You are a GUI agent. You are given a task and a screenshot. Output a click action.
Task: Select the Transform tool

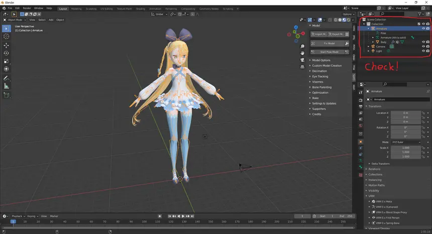tap(7, 69)
